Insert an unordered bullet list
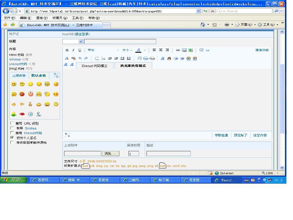The height and width of the screenshot is (220, 293). point(103,58)
